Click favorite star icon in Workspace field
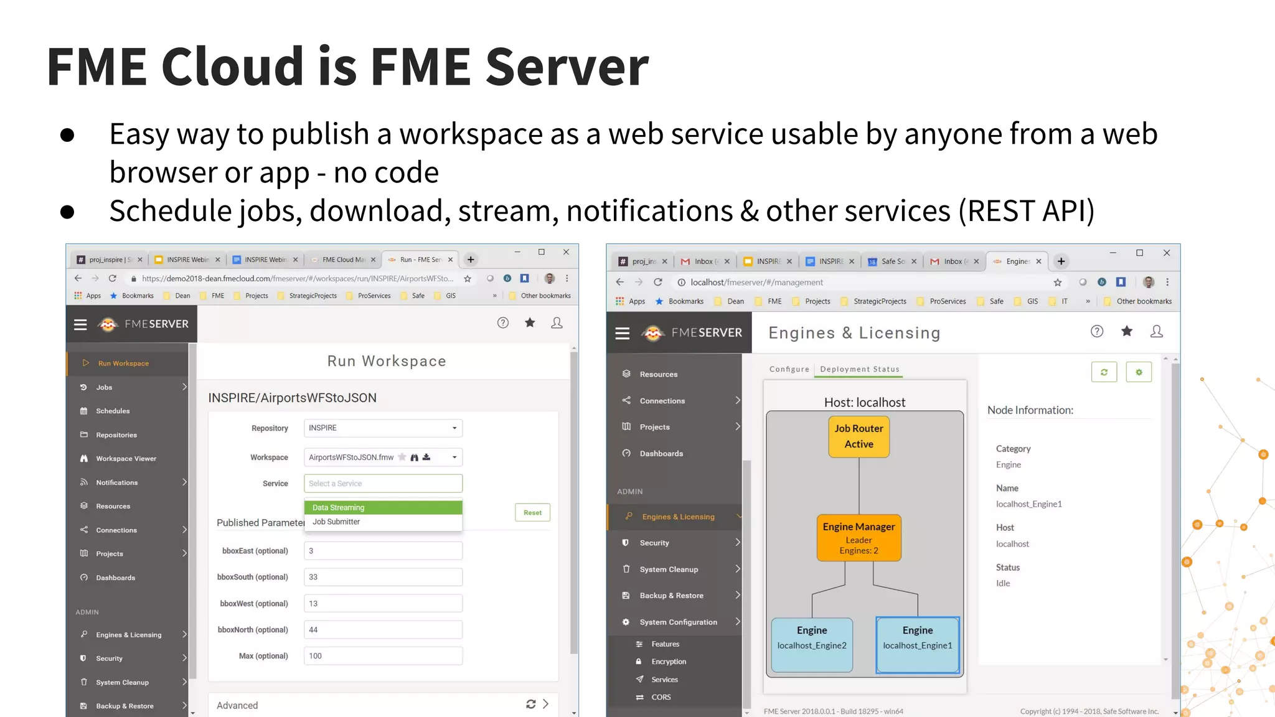1275x717 pixels. tap(402, 457)
